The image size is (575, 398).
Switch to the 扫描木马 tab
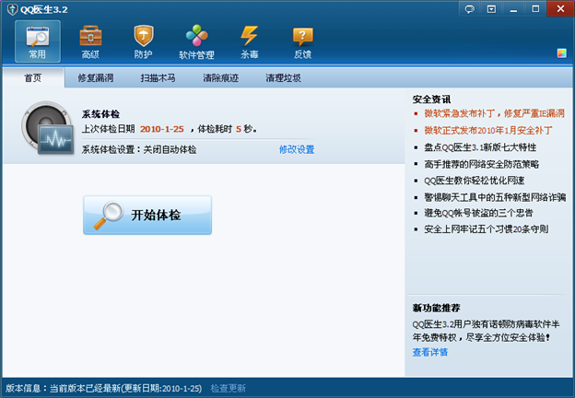pyautogui.click(x=158, y=77)
